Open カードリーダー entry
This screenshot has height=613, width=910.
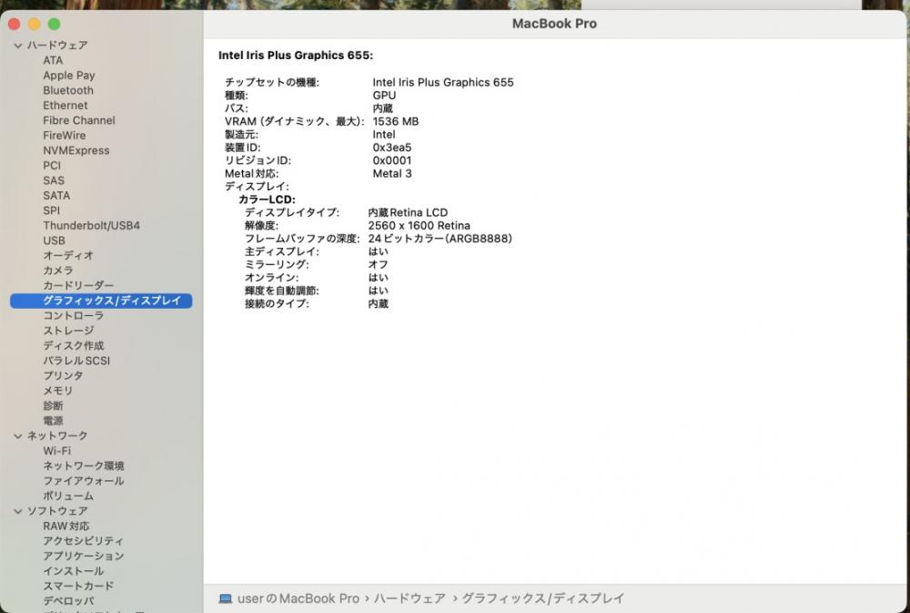(78, 286)
